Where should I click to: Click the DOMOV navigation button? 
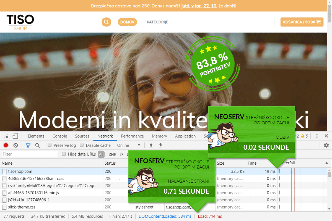[127, 22]
